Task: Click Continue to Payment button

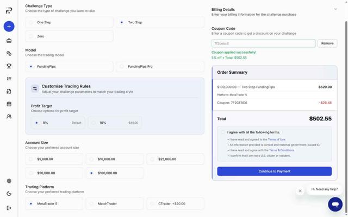Action: (x=274, y=171)
